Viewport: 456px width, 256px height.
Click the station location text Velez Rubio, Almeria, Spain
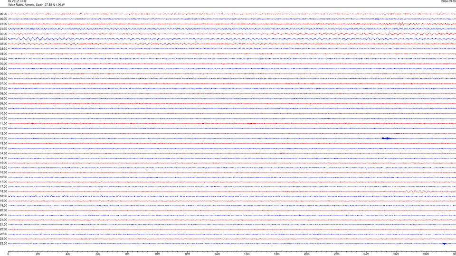point(26,5)
